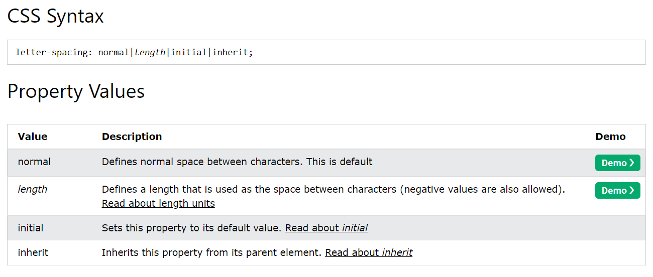Click 'letter-spacing' in the syntax code box
Image resolution: width=653 pixels, height=277 pixels.
coord(52,52)
